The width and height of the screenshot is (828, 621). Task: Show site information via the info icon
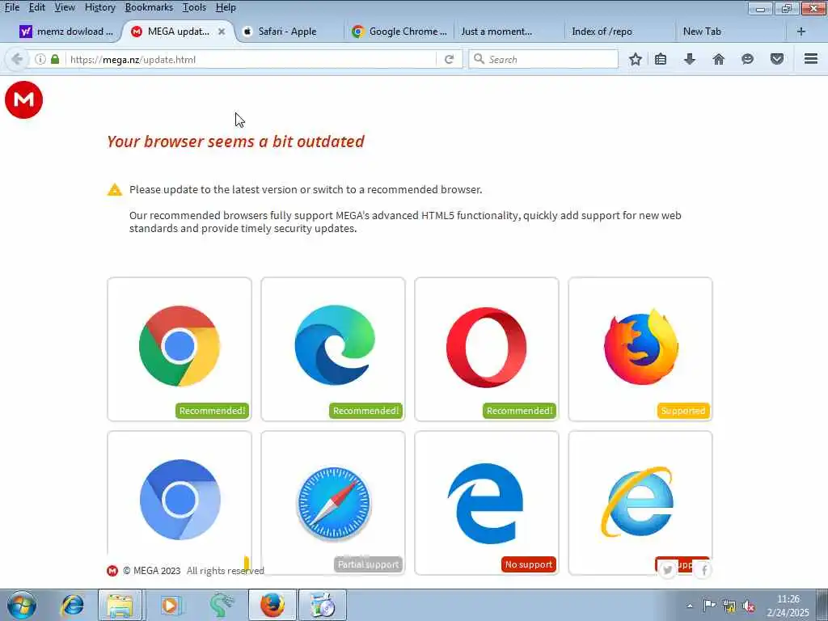40,59
